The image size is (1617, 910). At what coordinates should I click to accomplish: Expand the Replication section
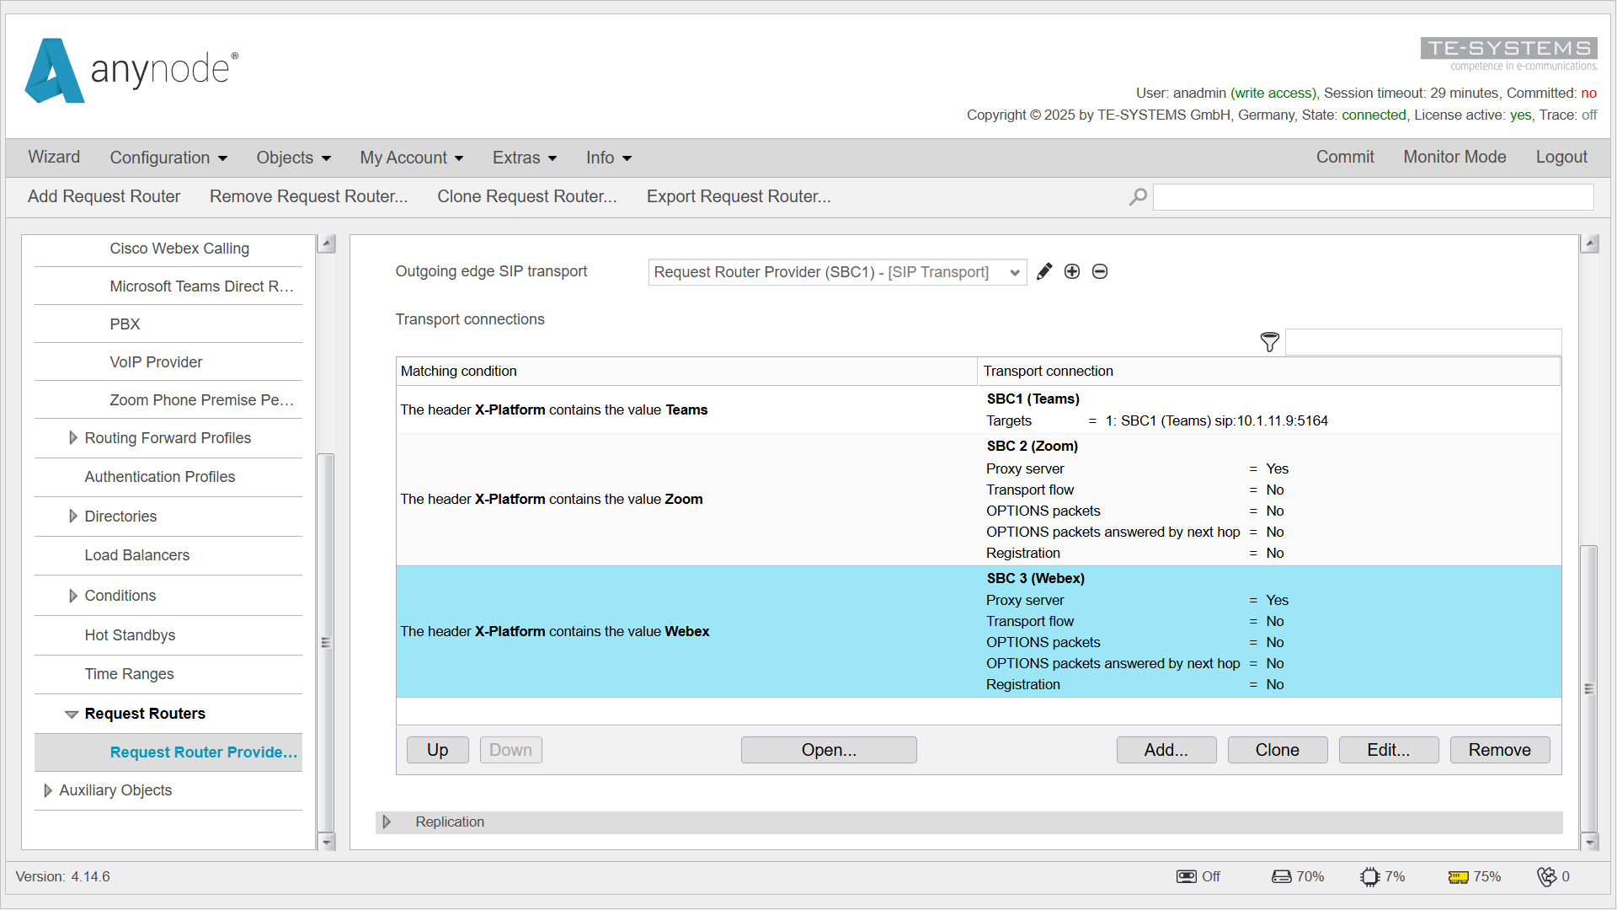click(387, 822)
